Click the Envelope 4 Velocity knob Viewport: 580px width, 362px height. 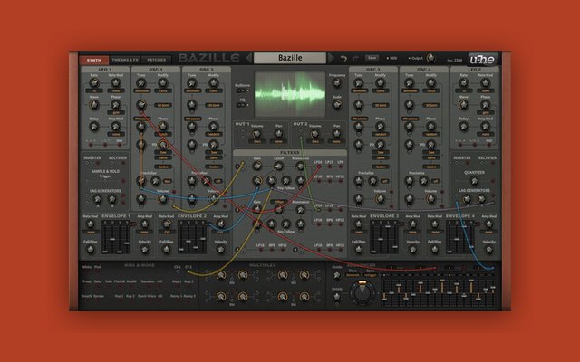pyautogui.click(x=489, y=250)
